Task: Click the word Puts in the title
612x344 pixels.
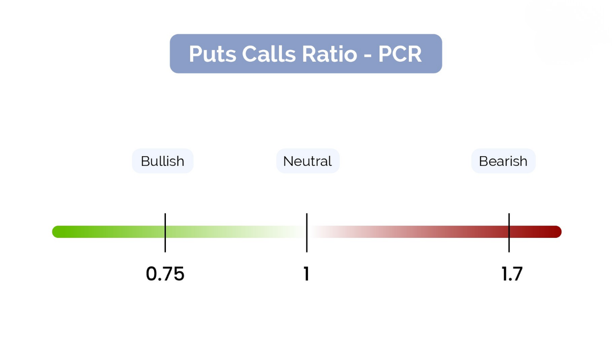Action: click(213, 54)
